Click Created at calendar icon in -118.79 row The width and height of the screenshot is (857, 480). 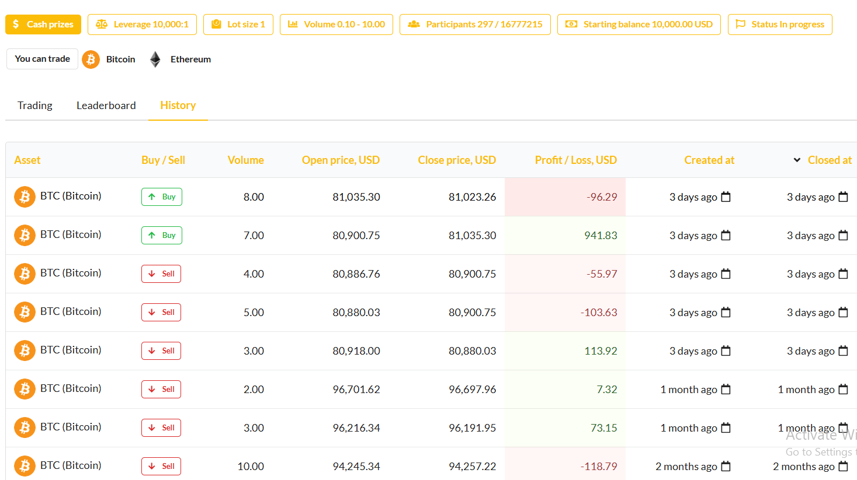coord(726,466)
